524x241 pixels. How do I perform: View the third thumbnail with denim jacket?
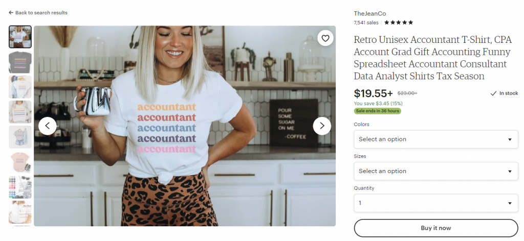[20, 87]
